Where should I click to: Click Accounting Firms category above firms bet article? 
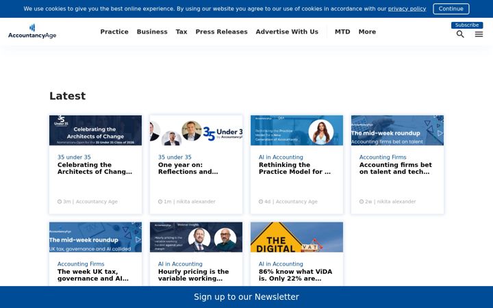[x=383, y=157]
